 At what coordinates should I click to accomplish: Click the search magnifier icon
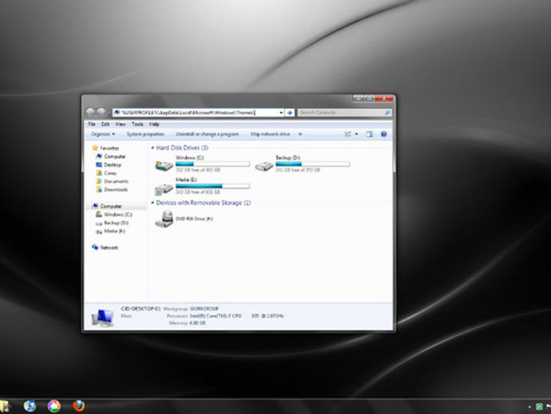tap(386, 113)
